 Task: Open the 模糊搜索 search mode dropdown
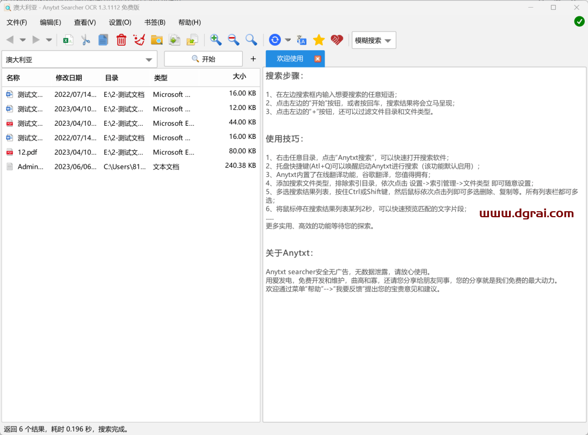click(x=373, y=40)
